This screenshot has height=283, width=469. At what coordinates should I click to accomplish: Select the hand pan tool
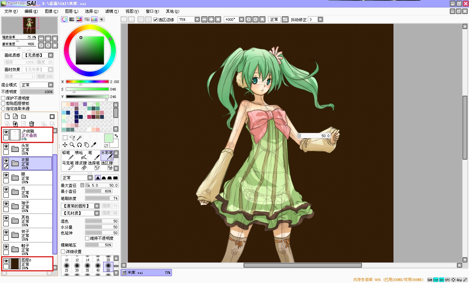click(87, 145)
